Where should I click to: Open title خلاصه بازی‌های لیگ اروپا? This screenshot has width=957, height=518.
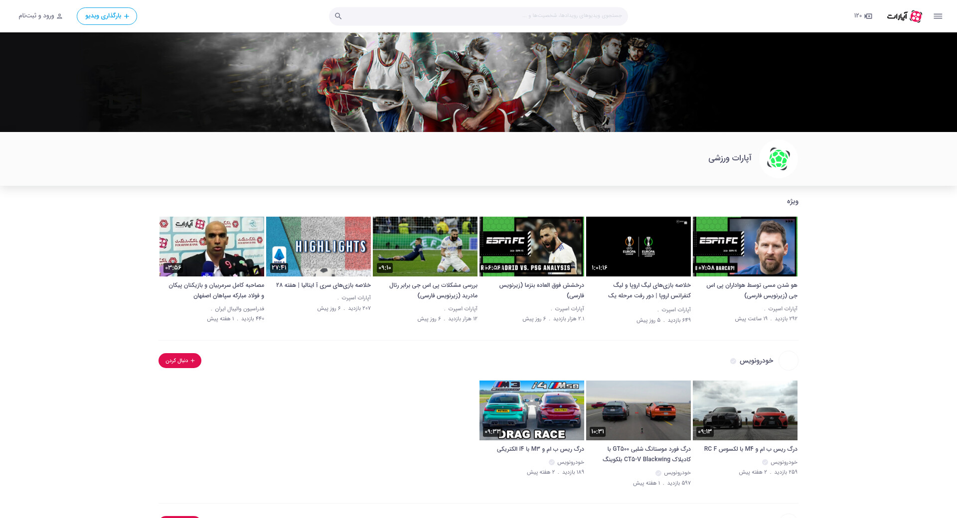[649, 290]
